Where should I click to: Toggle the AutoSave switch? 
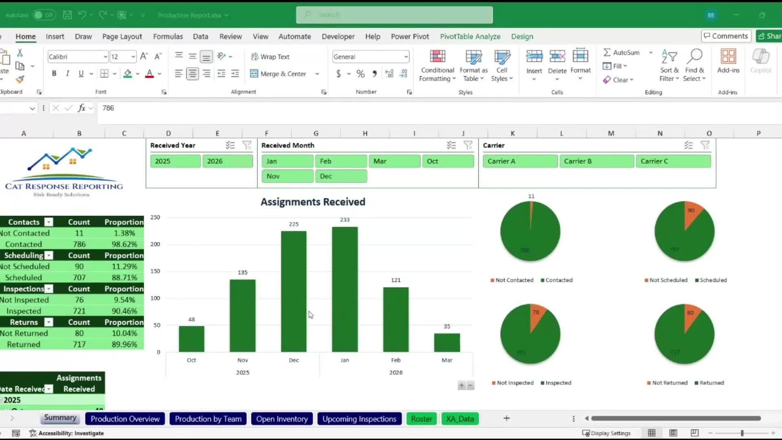click(44, 15)
